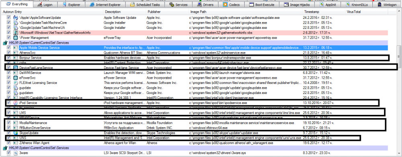Uncheck the LMS entry checkbox
The height and width of the screenshot is (157, 402).
[9, 113]
